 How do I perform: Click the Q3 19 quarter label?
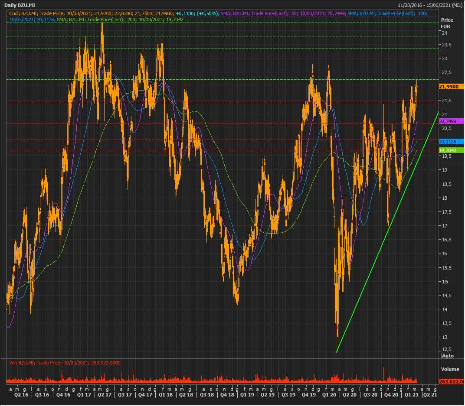288,395
